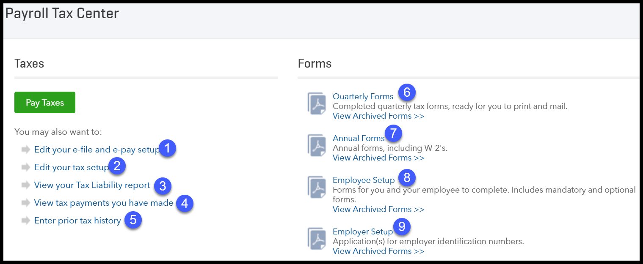Screen dimensions: 643x264
Task: Click arrow icon beside View tax payments
Action: [x=26, y=203]
